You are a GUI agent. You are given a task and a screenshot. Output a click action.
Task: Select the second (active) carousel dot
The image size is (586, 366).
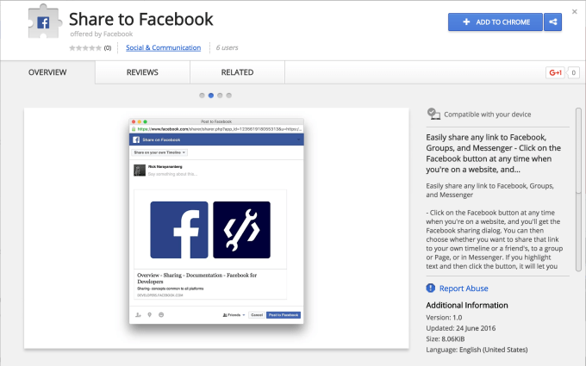(211, 96)
